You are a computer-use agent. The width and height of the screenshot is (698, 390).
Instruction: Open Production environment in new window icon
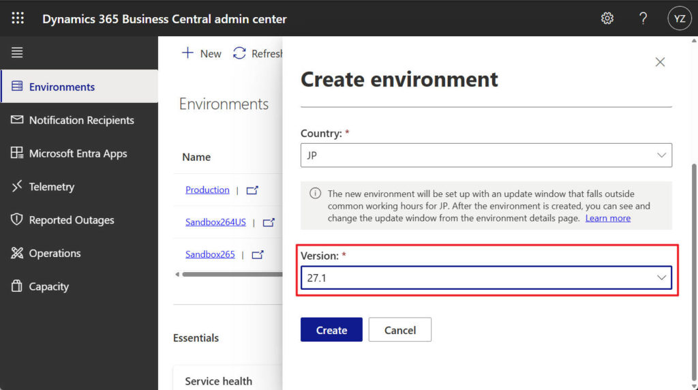point(252,190)
